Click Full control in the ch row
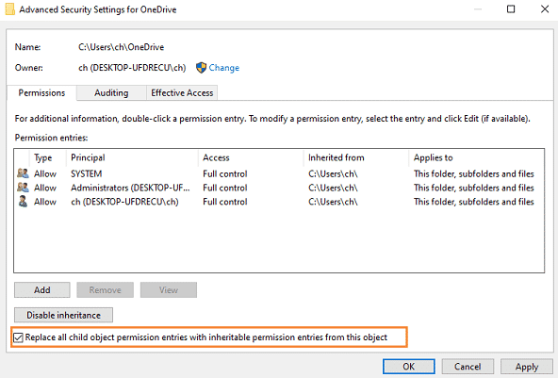 (x=225, y=202)
